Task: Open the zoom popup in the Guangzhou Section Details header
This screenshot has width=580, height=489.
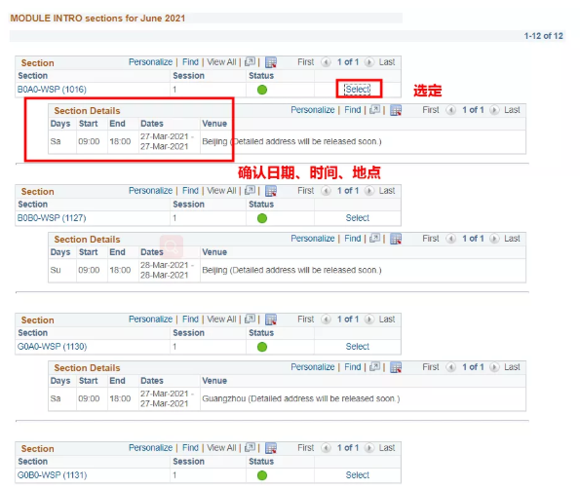Action: click(374, 366)
